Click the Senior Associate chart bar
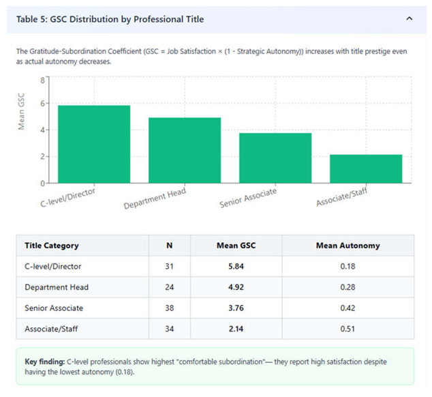Viewport: 432px width, 397px height. click(275, 158)
